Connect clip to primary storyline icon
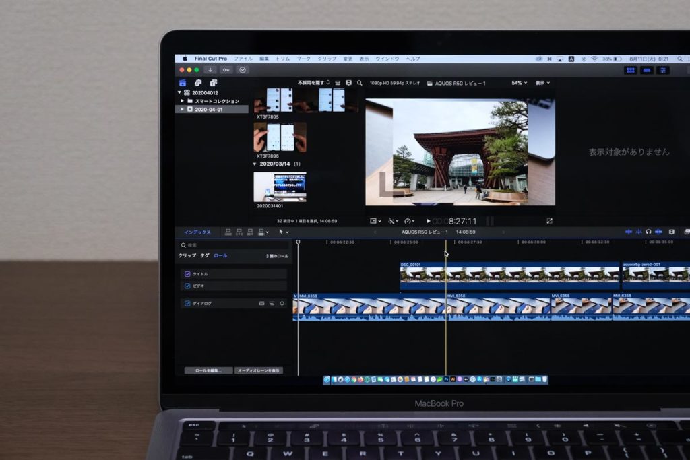The height and width of the screenshot is (460, 690). pyautogui.click(x=228, y=232)
